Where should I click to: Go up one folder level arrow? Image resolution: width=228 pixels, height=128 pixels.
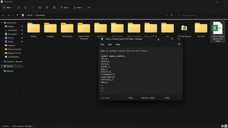click(x=17, y=15)
